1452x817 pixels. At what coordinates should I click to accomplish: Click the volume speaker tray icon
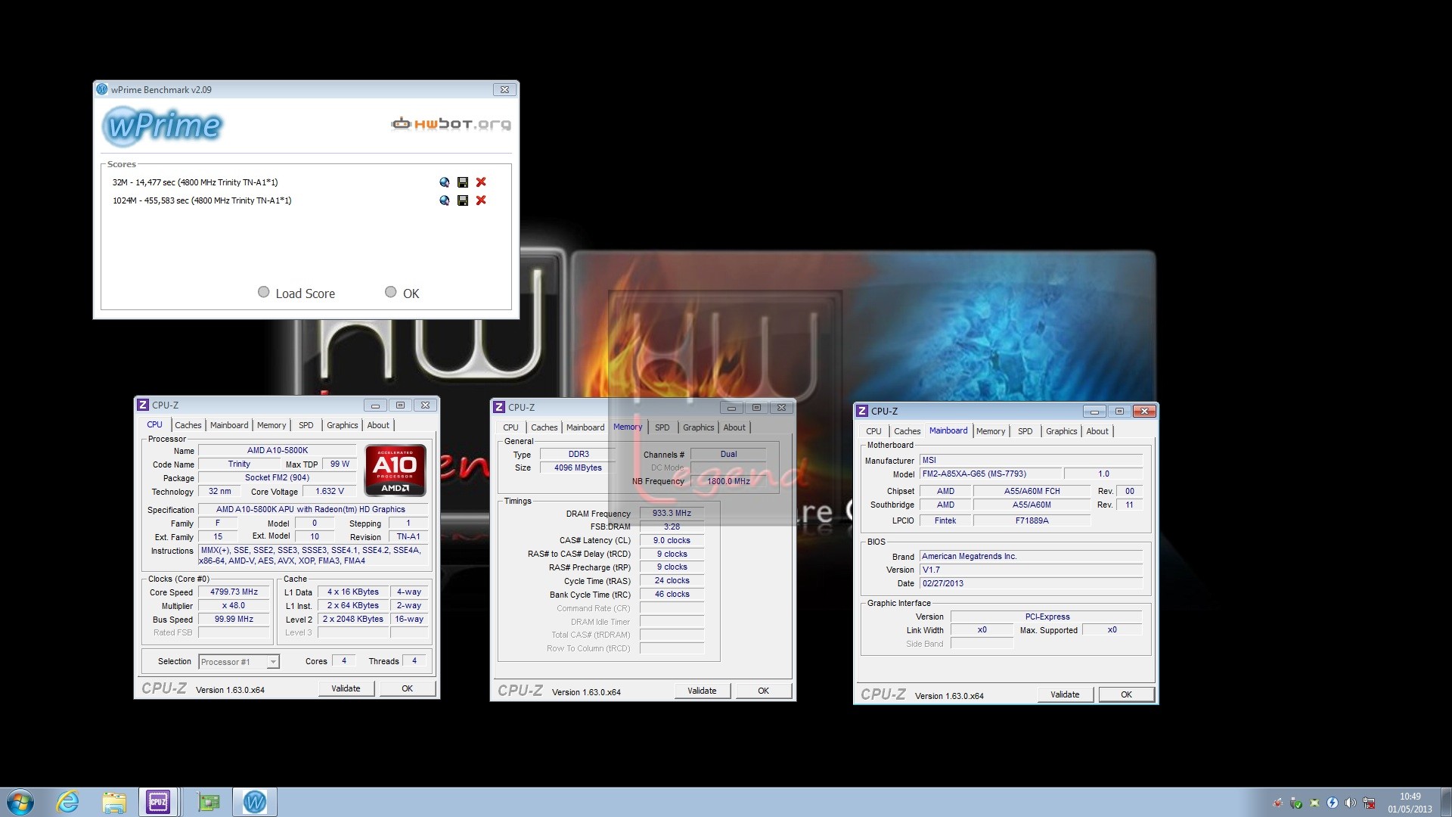pos(1350,803)
